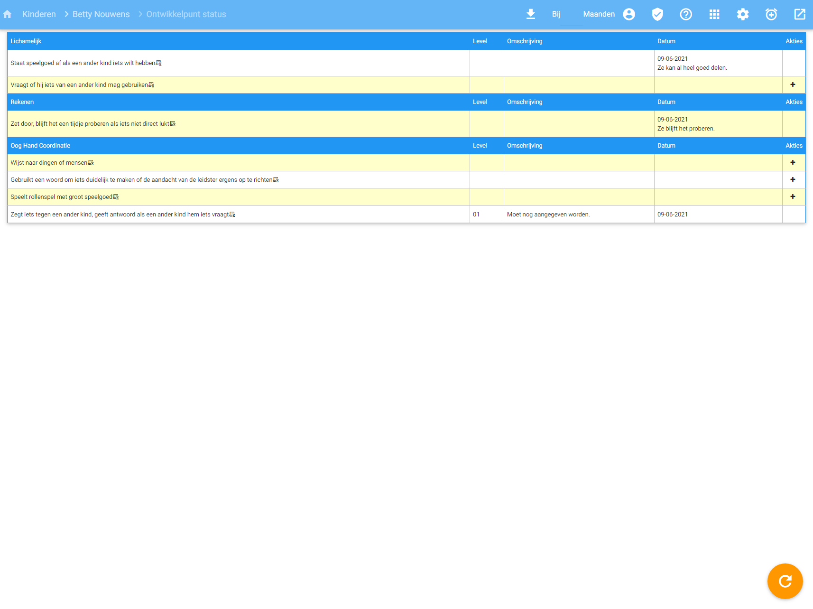Go to Betty Nouwens breadcrumb
The width and height of the screenshot is (813, 609).
point(101,14)
